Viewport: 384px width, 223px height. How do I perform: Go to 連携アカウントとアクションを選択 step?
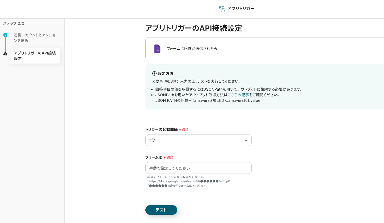(x=35, y=38)
